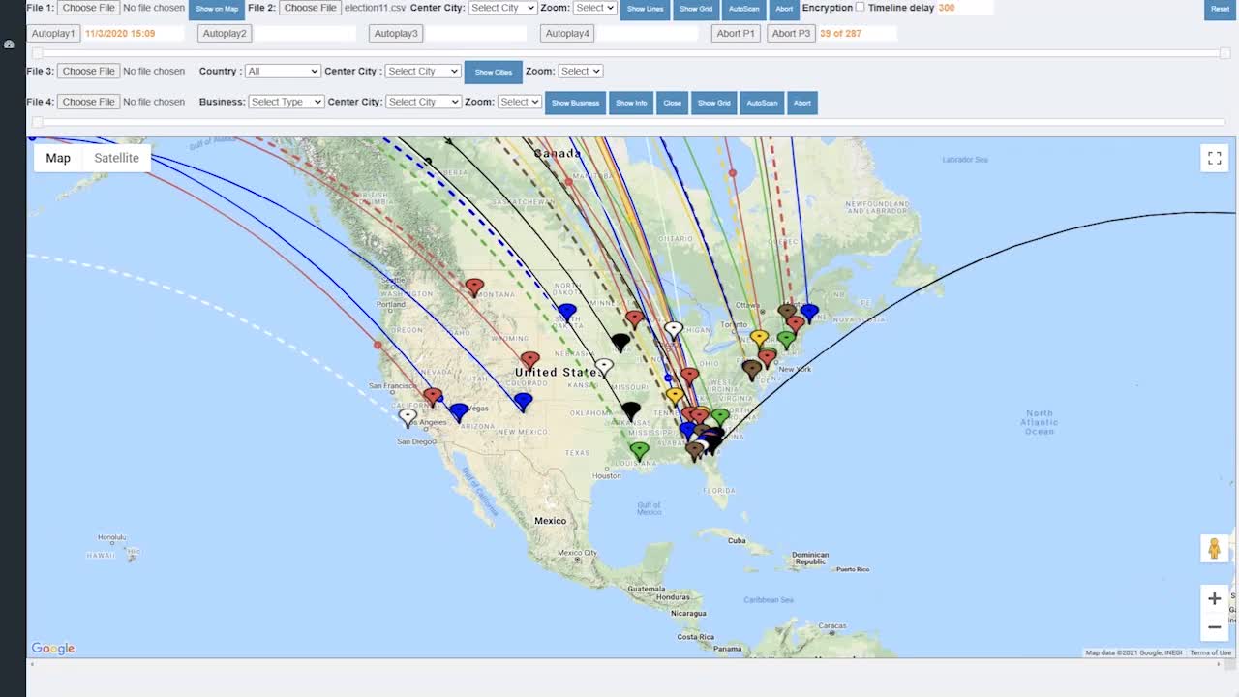Start Autoplay3
The image size is (1239, 697).
point(396,33)
